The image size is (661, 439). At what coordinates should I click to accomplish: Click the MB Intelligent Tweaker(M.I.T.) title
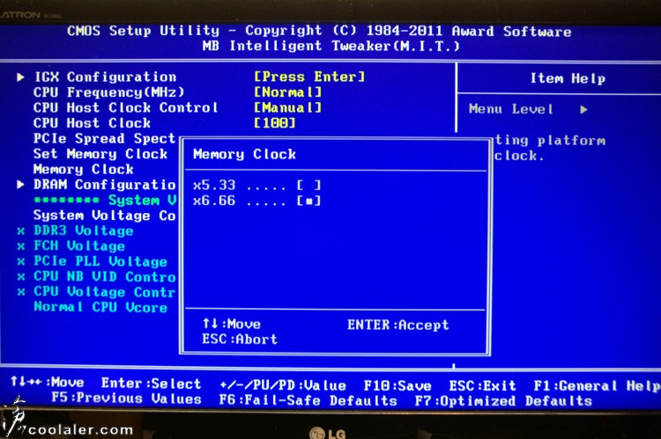tap(330, 46)
